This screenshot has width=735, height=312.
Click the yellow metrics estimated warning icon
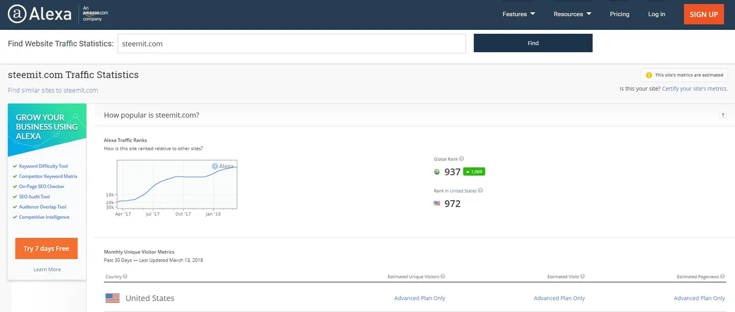pyautogui.click(x=649, y=75)
